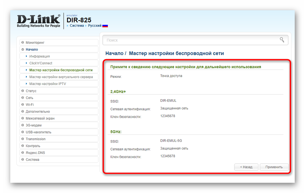Open Мастер настройки IPTV
Screen dimensions: 305x193
48,84
